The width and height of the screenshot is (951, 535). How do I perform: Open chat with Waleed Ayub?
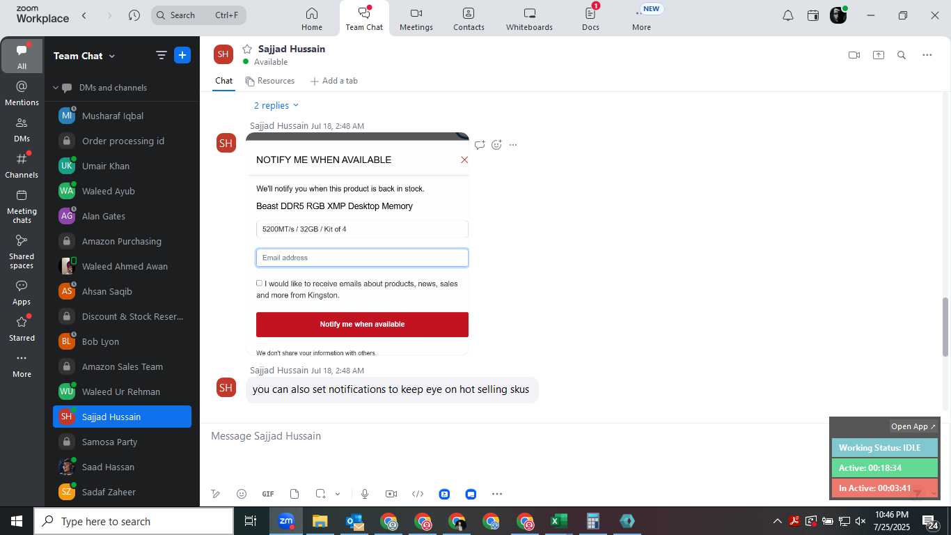click(122, 191)
